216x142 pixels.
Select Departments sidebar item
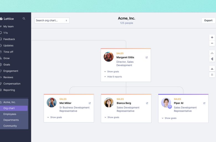11,120
